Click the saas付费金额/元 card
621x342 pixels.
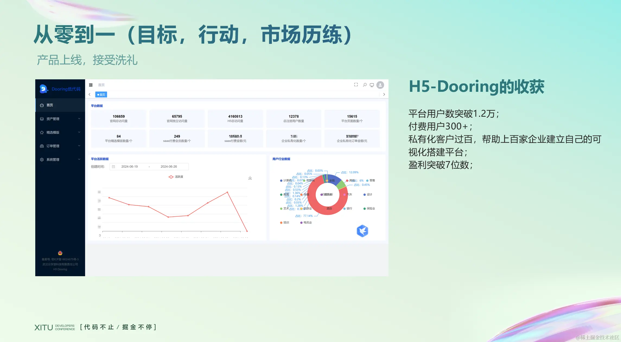(235, 138)
